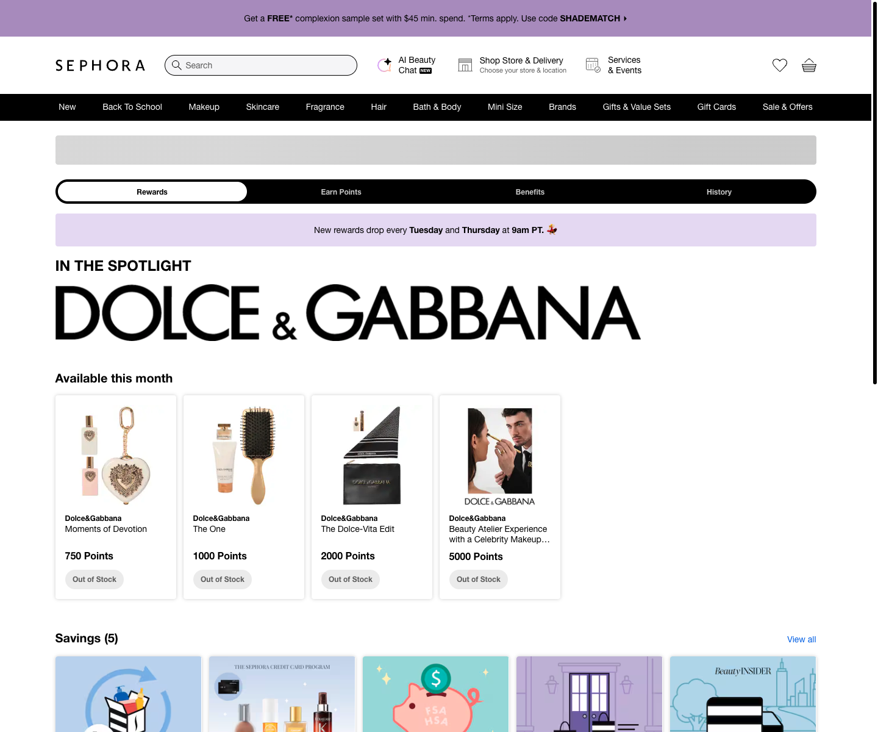
Task: Open the Hair menu
Action: pyautogui.click(x=379, y=107)
